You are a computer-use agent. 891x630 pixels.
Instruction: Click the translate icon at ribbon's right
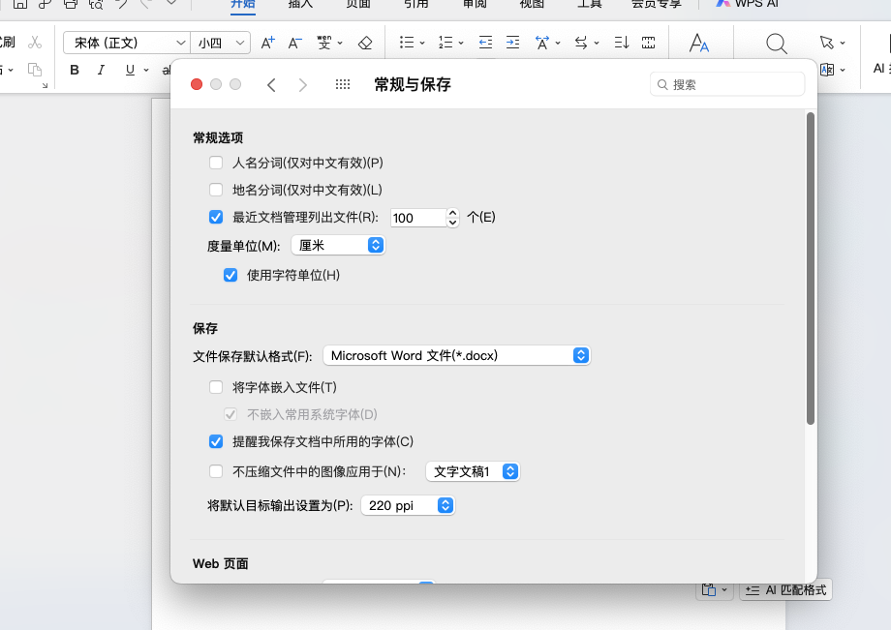pos(827,70)
